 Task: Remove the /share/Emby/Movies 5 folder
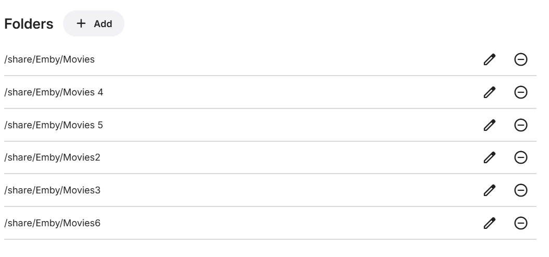click(520, 125)
